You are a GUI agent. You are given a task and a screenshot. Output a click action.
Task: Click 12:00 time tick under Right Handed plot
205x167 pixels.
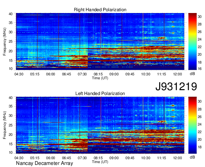click(177, 74)
